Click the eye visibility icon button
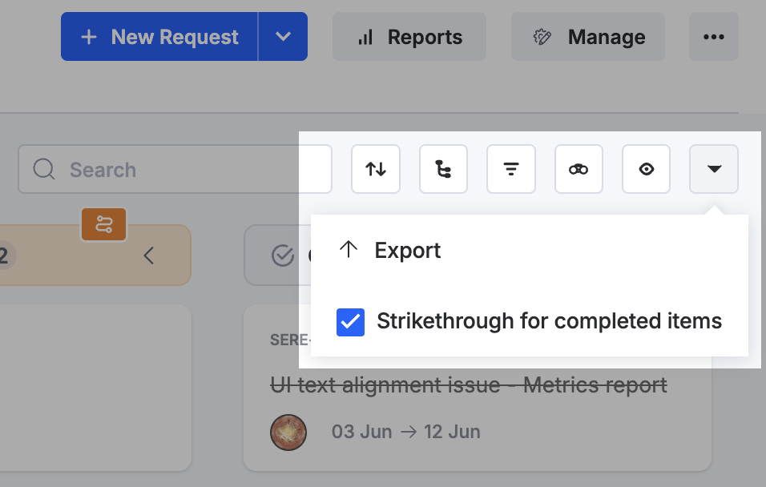This screenshot has height=487, width=766. pyautogui.click(x=646, y=169)
